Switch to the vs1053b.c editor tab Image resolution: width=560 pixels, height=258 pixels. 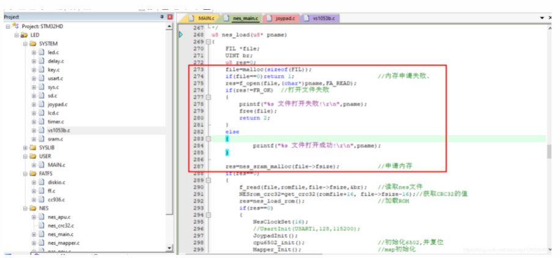coord(319,18)
